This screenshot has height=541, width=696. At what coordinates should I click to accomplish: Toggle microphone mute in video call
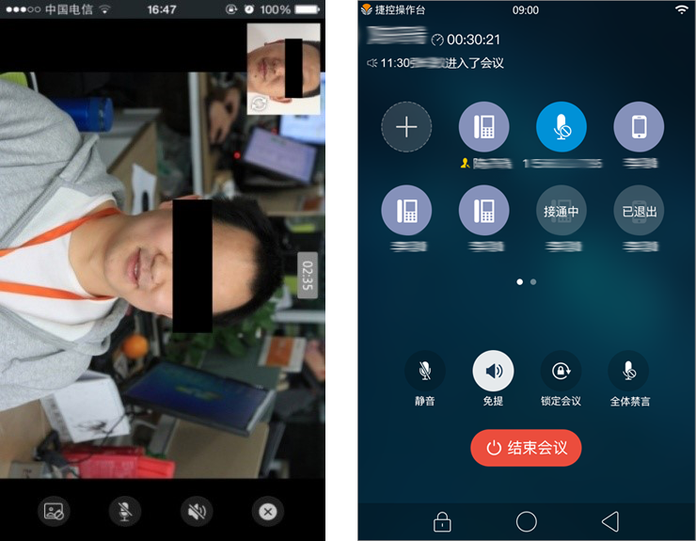(124, 511)
